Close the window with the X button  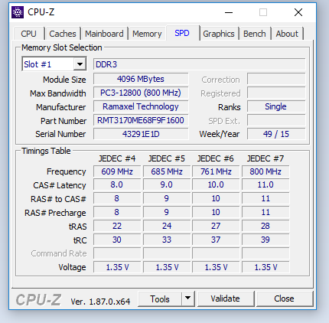pyautogui.click(x=298, y=12)
